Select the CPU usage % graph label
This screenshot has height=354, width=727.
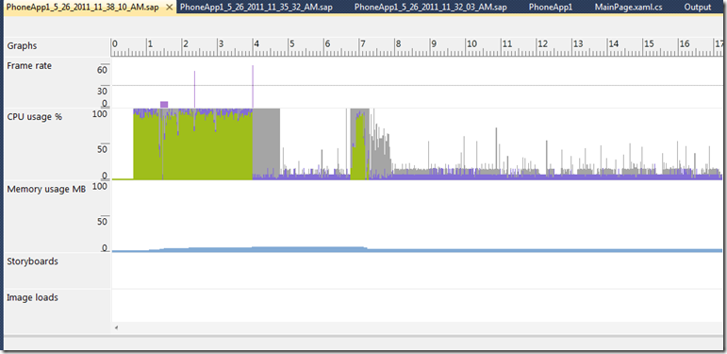(34, 117)
